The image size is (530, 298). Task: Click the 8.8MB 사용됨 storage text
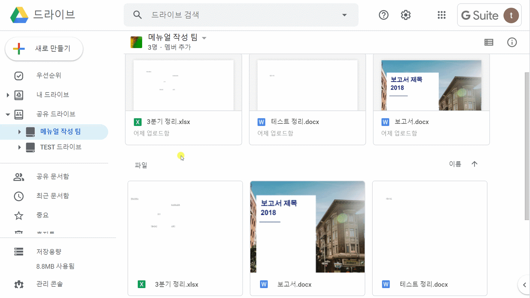(x=55, y=266)
